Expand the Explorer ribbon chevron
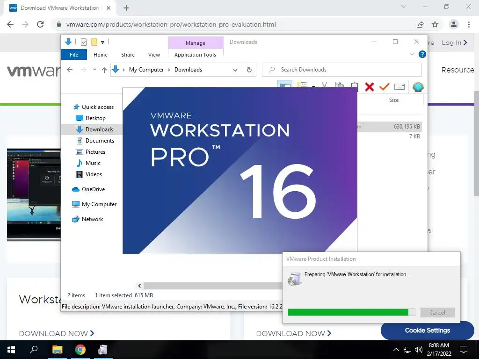Screen dimensions: 479x359 tap(412, 54)
